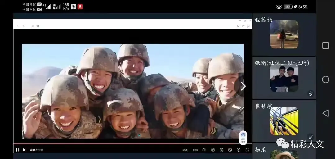The height and width of the screenshot is (159, 335).
Task: Mute the video player volume
Action: click(204, 150)
